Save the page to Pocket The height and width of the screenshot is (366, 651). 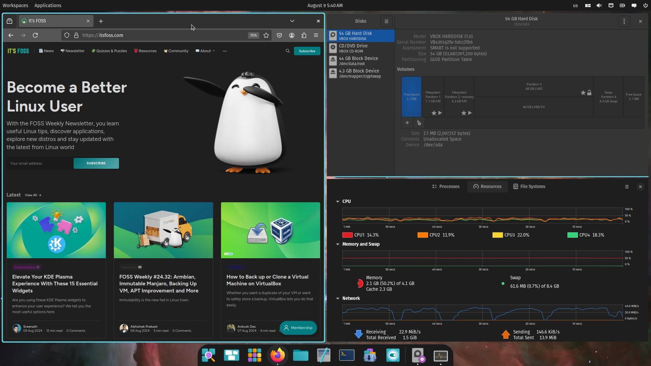tap(279, 35)
